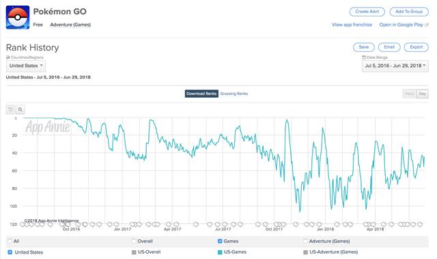Open the Jul 5, 2016 - Jun 29, 2018 date range dropdown

tap(395, 66)
